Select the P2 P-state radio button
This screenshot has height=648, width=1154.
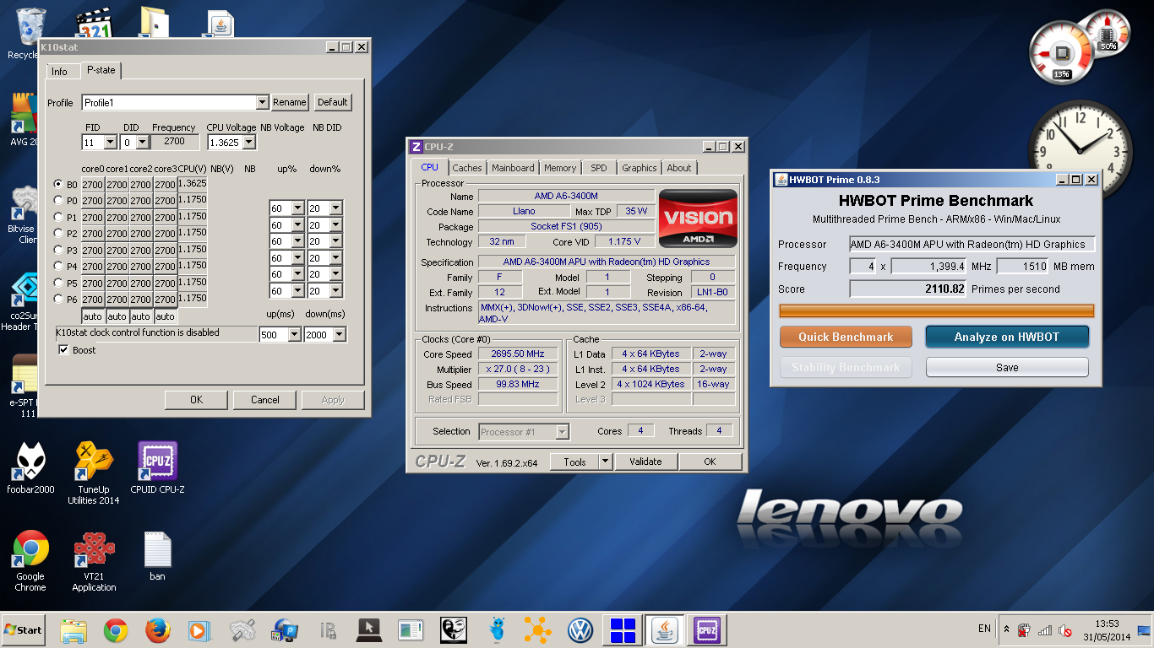click(58, 233)
